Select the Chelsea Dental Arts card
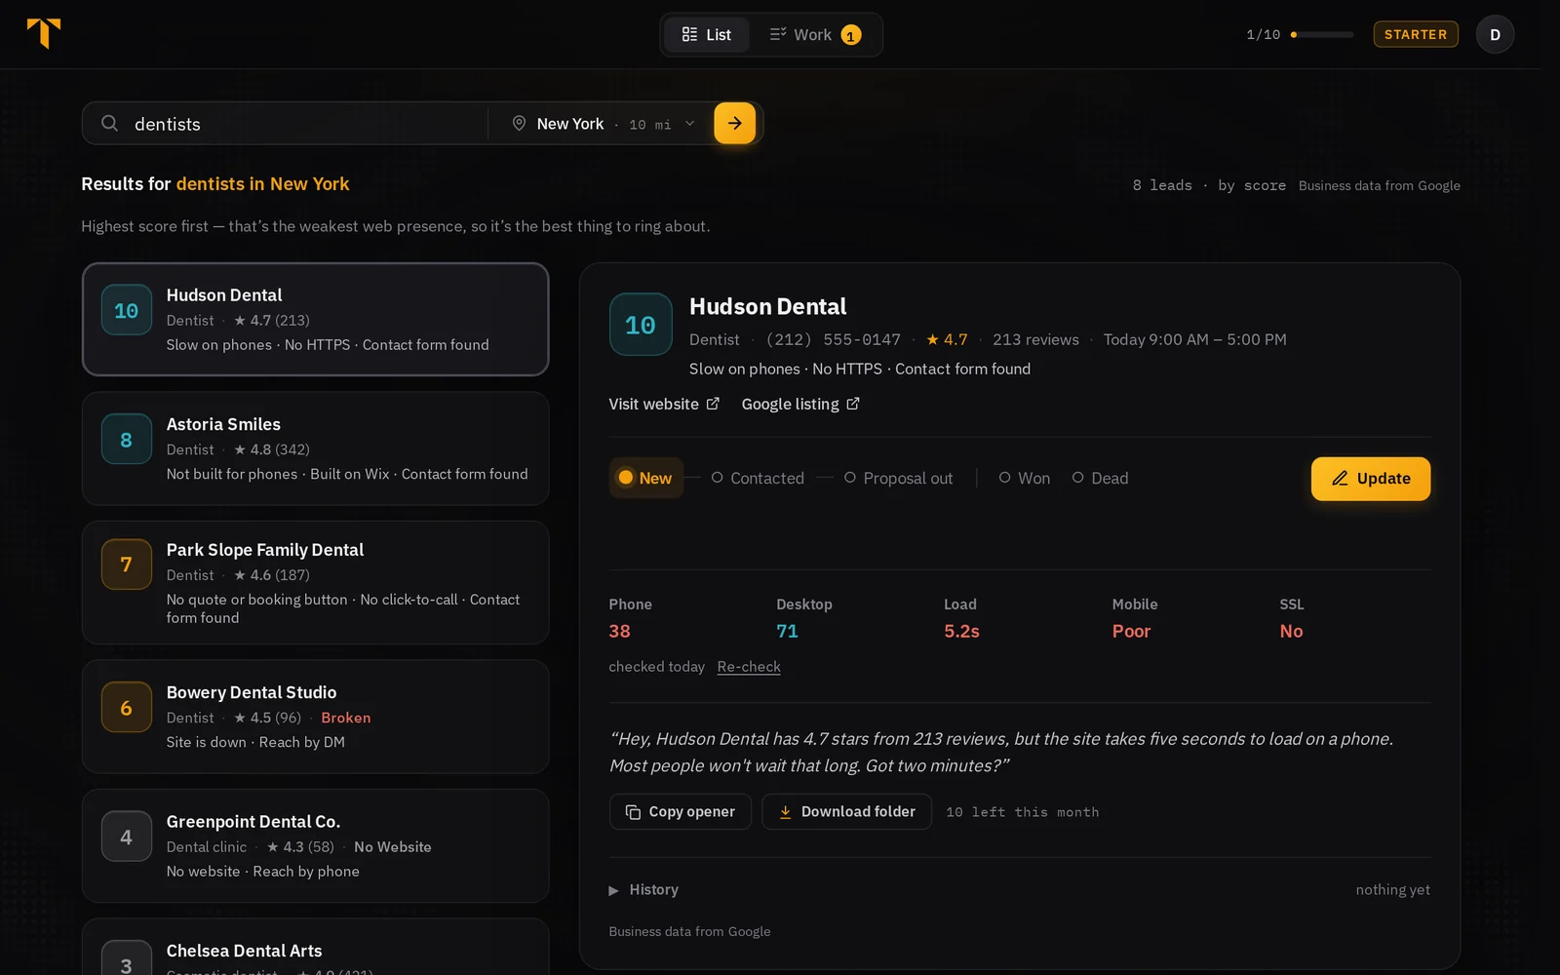The image size is (1560, 975). point(316,948)
